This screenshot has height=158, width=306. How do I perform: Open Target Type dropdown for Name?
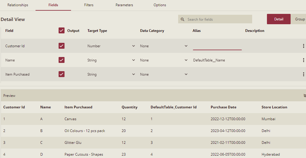[111, 60]
